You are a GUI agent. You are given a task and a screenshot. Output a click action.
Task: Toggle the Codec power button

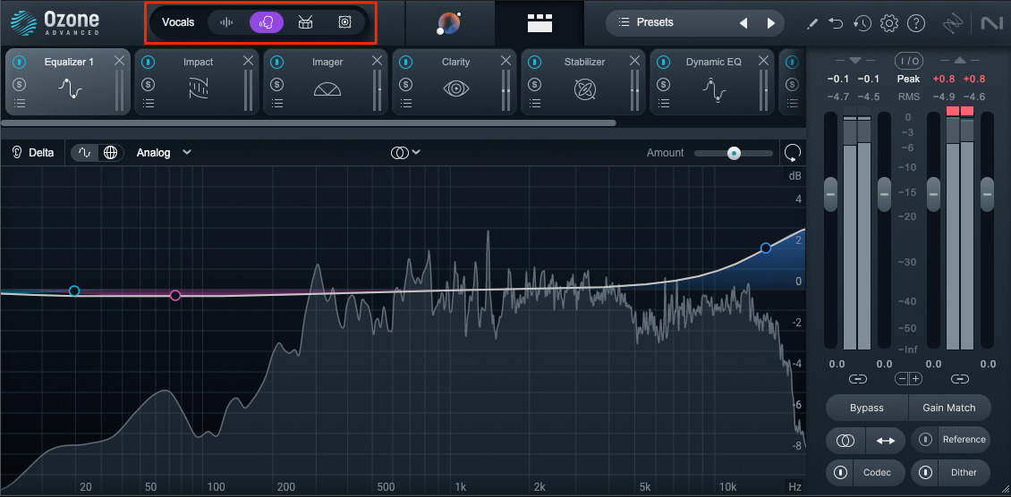840,473
